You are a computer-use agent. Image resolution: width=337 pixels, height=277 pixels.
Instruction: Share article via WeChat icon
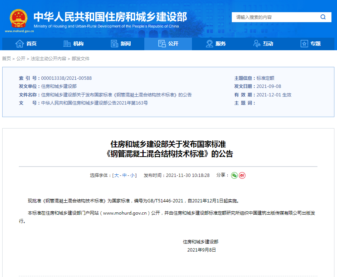click(234, 175)
